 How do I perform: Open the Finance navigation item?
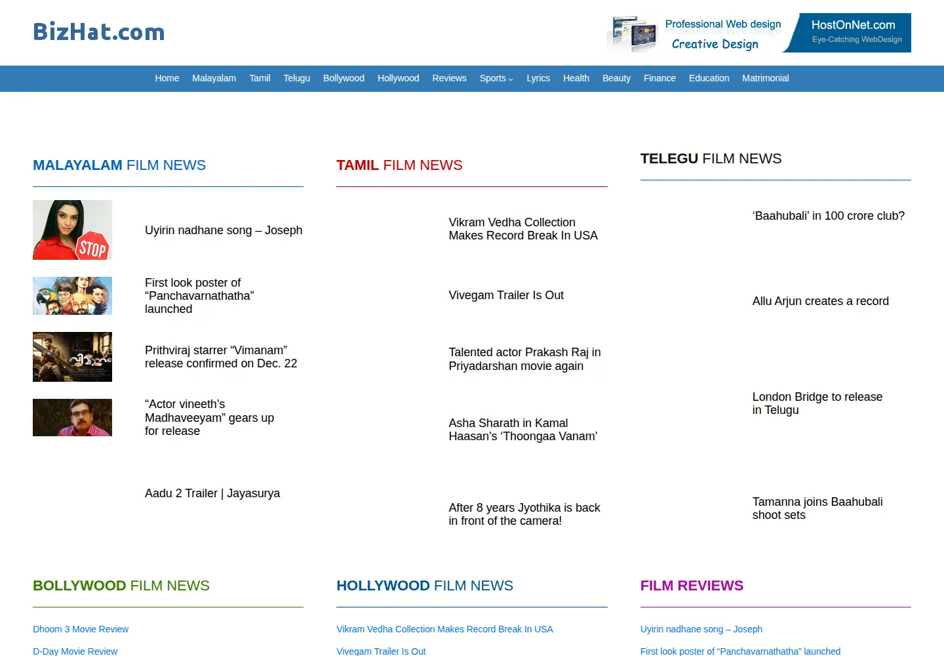click(x=659, y=78)
